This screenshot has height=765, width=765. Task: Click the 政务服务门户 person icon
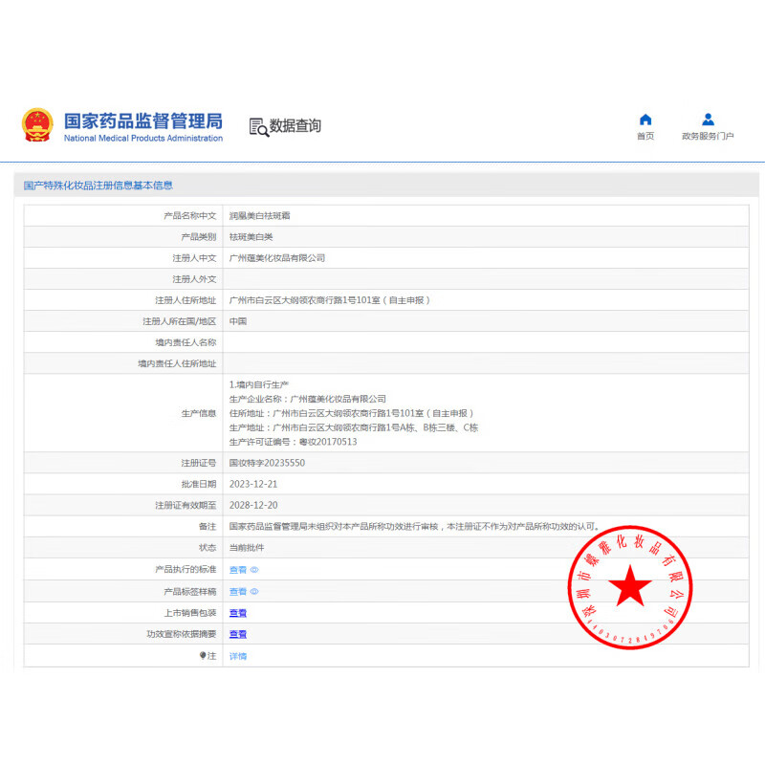(x=707, y=117)
